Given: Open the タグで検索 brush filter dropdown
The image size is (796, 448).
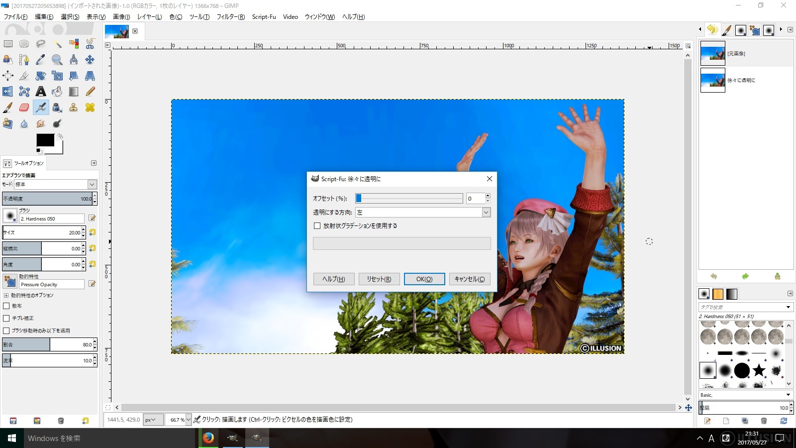Looking at the screenshot, I should pyautogui.click(x=788, y=307).
